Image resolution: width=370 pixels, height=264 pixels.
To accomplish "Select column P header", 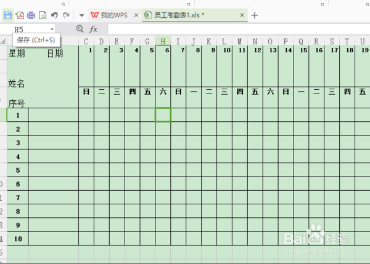I will (286, 41).
